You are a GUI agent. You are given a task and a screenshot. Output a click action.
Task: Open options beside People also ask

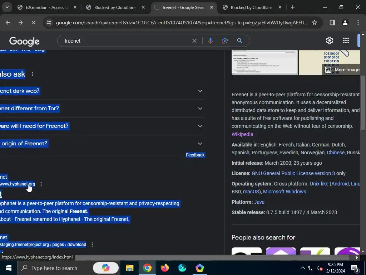[x=33, y=74]
